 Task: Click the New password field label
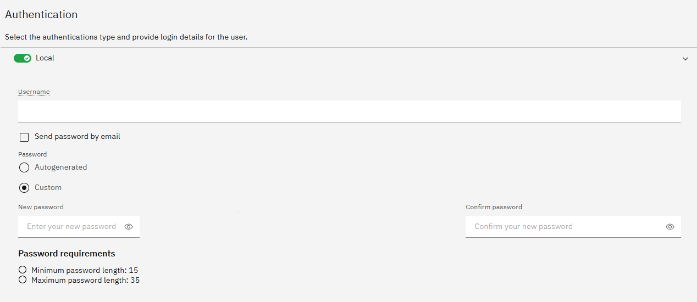click(x=41, y=207)
